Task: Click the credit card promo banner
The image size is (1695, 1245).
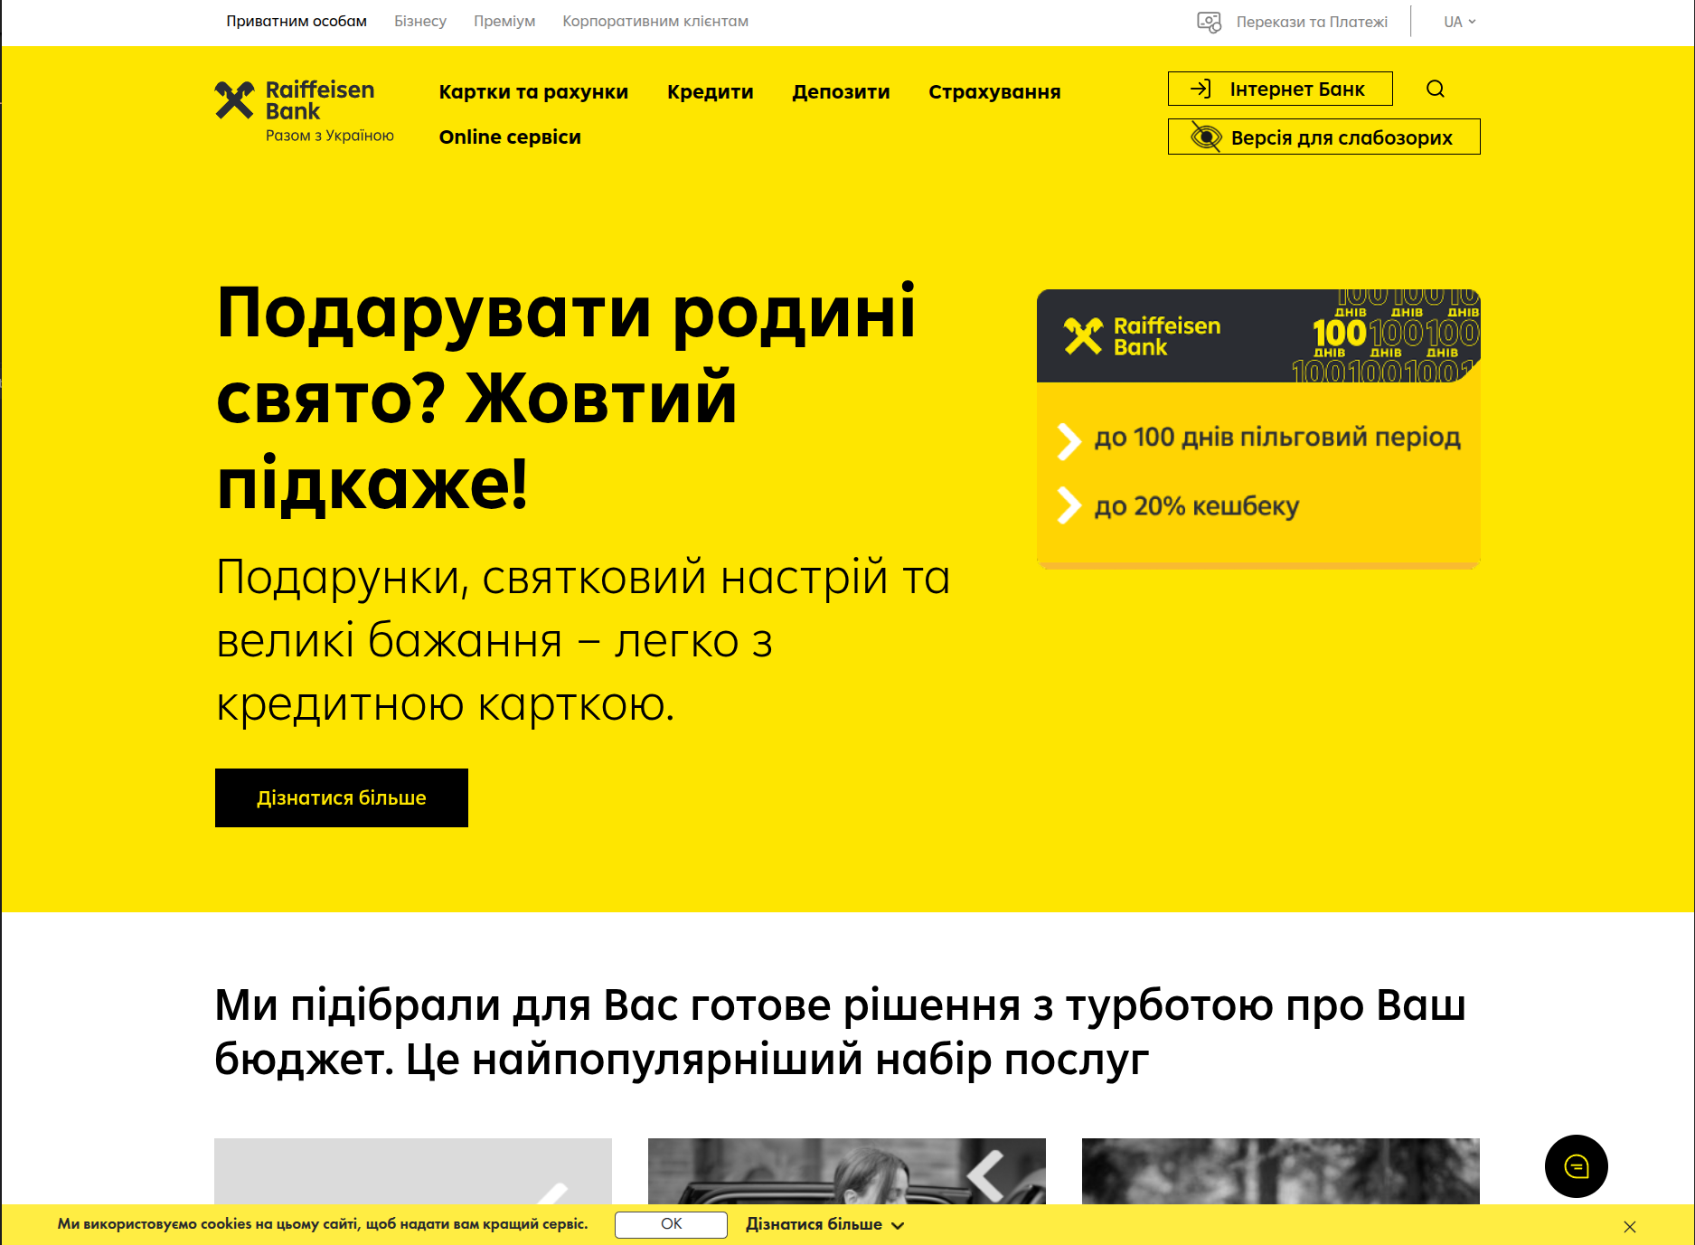Action: 1258,429
